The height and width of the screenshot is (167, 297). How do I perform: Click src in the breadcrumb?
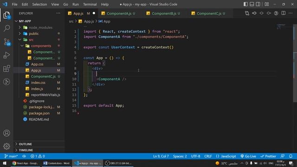pos(71,21)
